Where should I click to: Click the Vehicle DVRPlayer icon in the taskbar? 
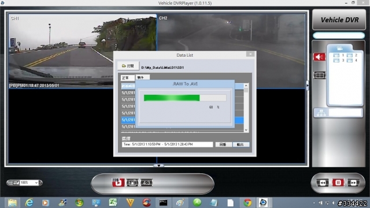263,203
